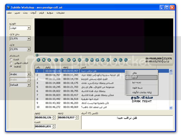The width and height of the screenshot is (181, 136).
Task: Open the تعليمات (Help) menu
Action: (60, 13)
